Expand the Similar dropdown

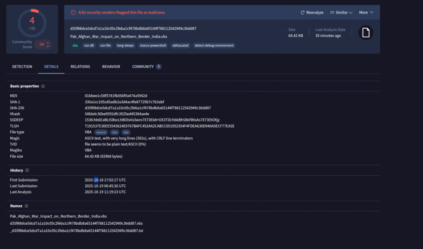click(351, 12)
